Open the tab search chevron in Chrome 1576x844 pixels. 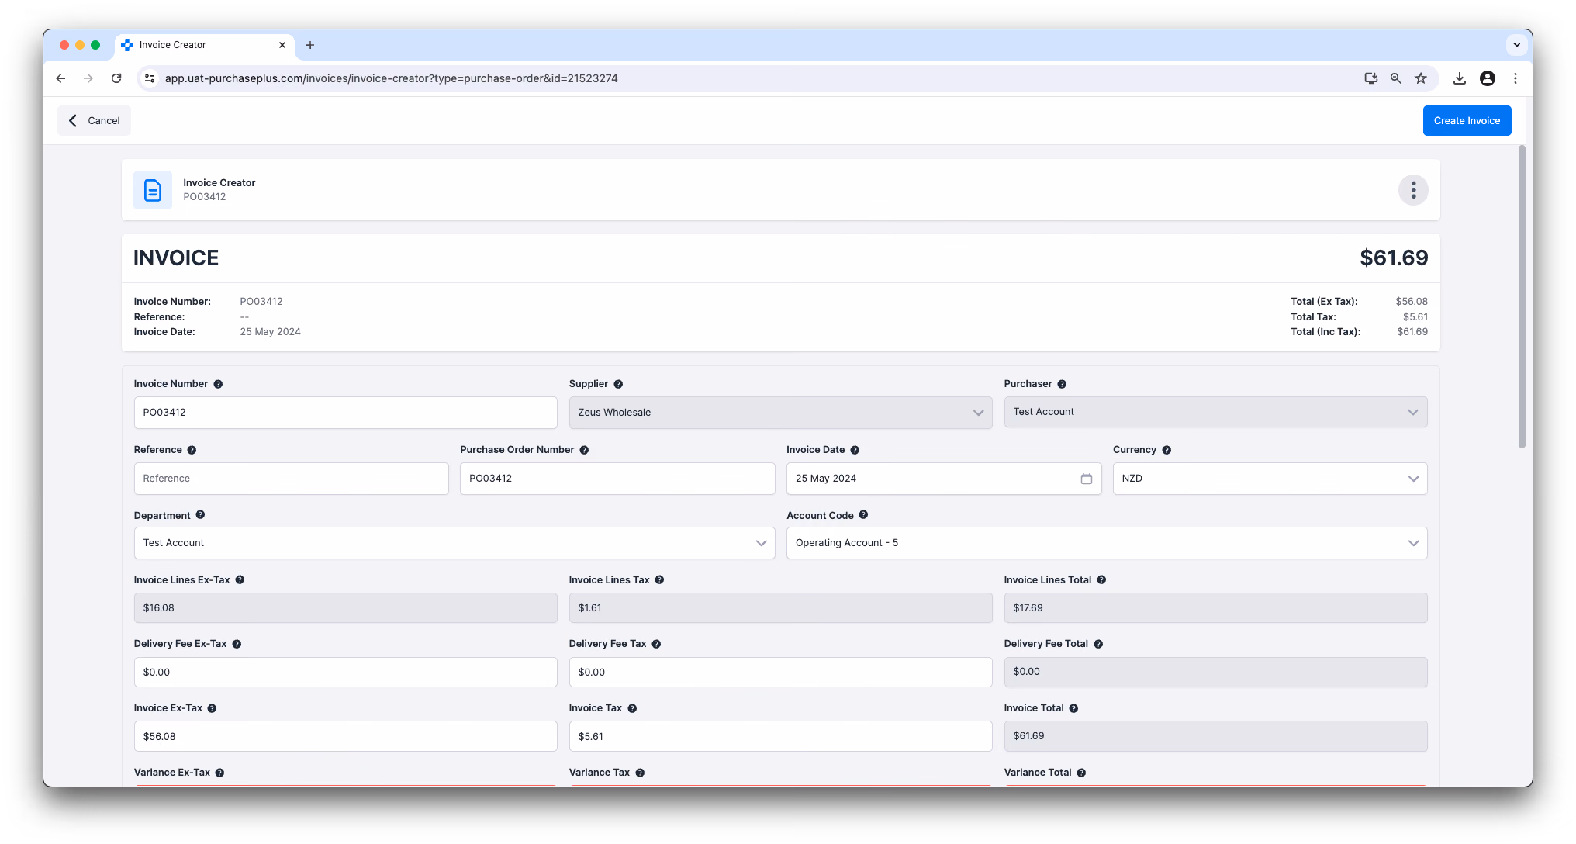point(1516,45)
